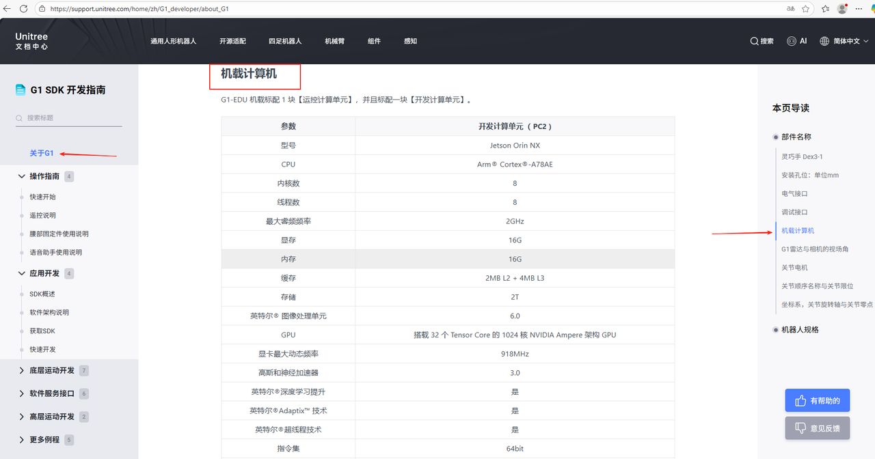Click the Jetson Orin NX table cell

click(x=515, y=145)
